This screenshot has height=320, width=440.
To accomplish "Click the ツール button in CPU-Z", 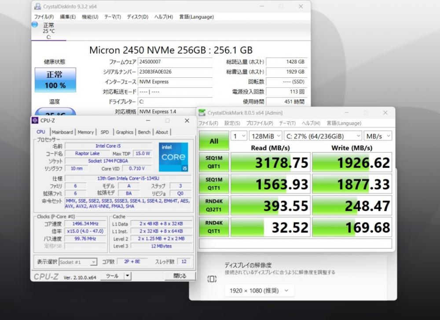I will (112, 276).
